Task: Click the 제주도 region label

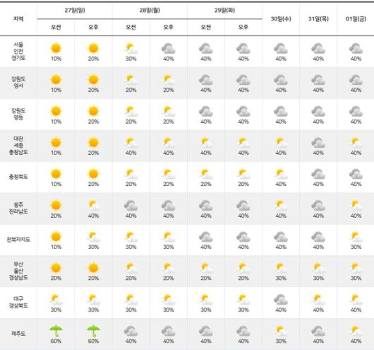Action: point(18,334)
